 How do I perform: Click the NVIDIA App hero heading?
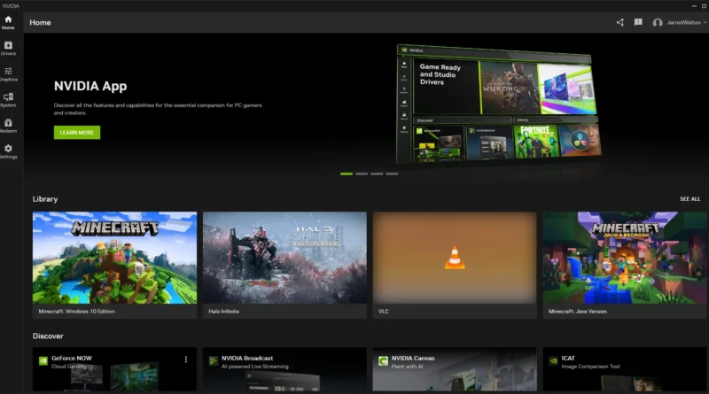pyautogui.click(x=90, y=86)
